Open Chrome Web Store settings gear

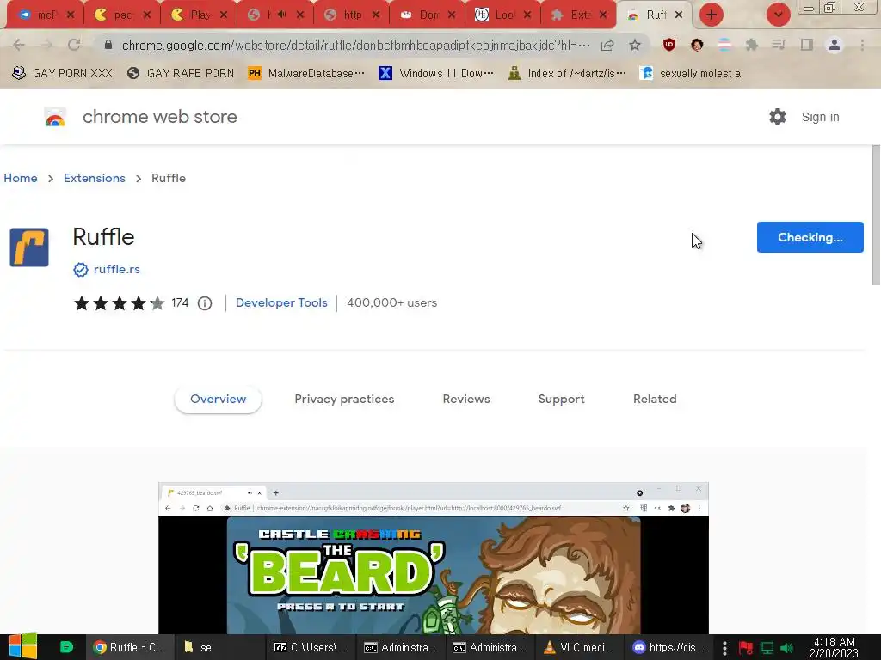[x=778, y=117]
